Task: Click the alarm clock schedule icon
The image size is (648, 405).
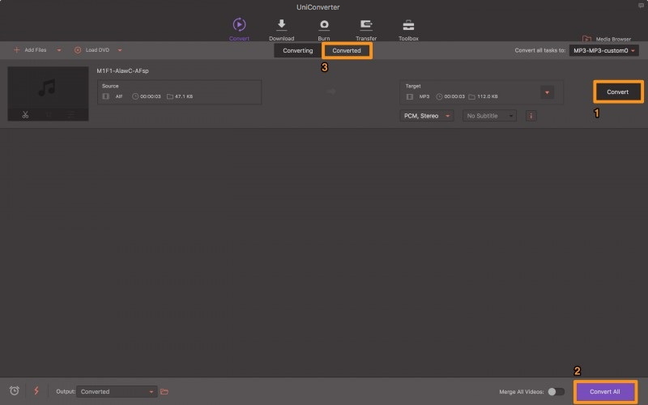Action: [15, 390]
